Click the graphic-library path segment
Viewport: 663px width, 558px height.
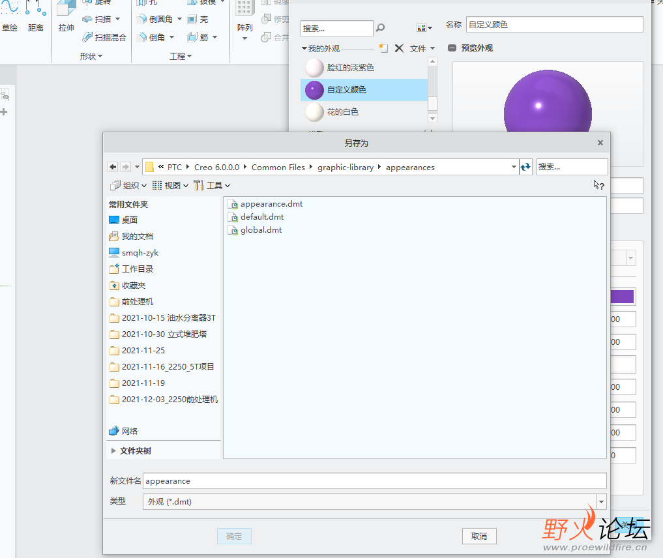346,168
